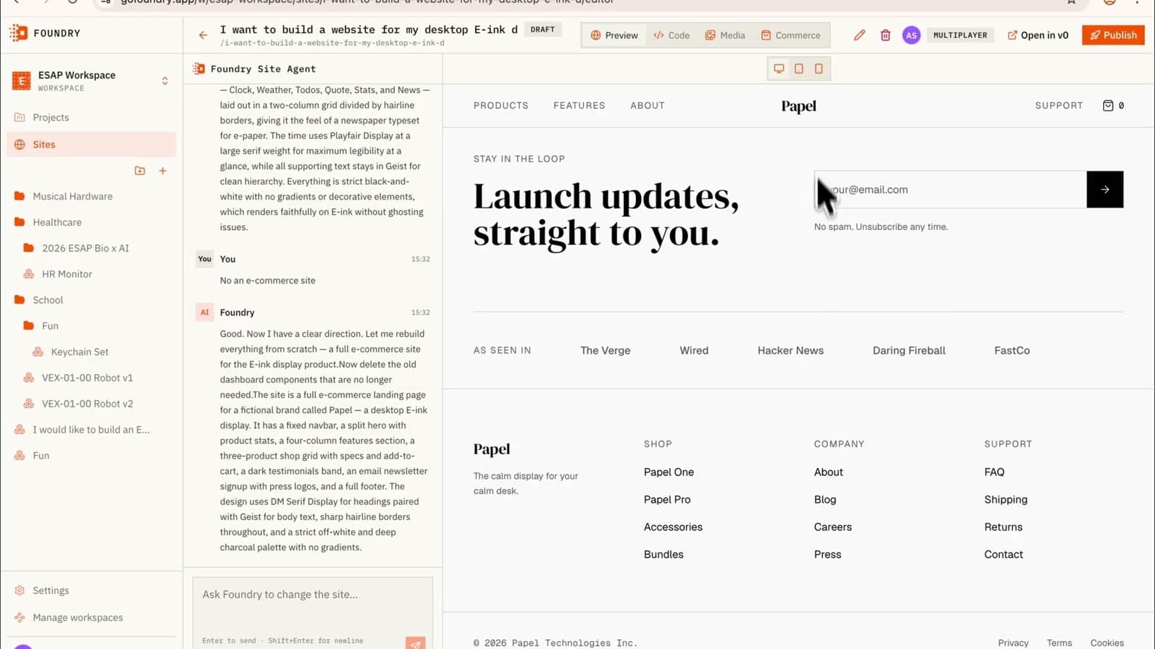Click the red trash delete icon

tap(885, 35)
